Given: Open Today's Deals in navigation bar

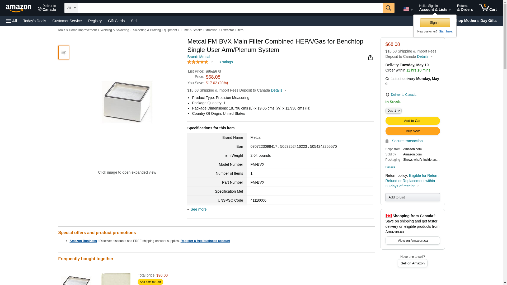Looking at the screenshot, I should [x=35, y=21].
